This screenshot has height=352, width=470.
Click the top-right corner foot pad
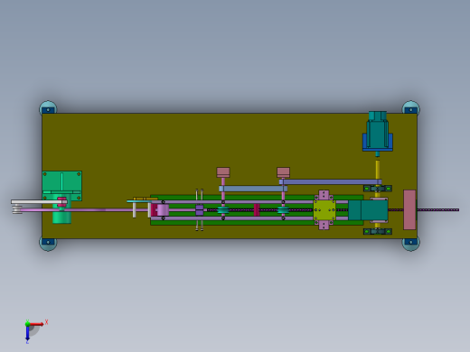[x=410, y=108]
